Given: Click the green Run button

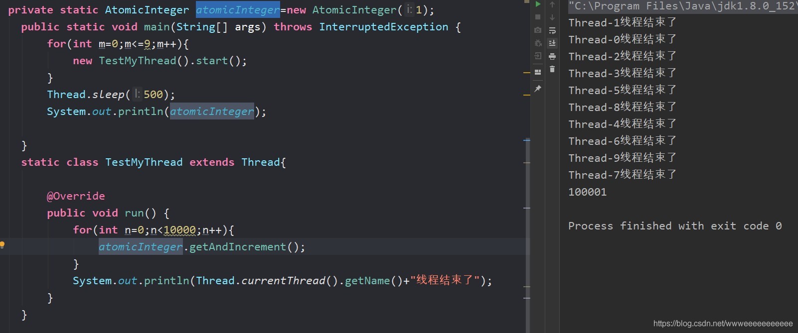Looking at the screenshot, I should coord(538,4).
